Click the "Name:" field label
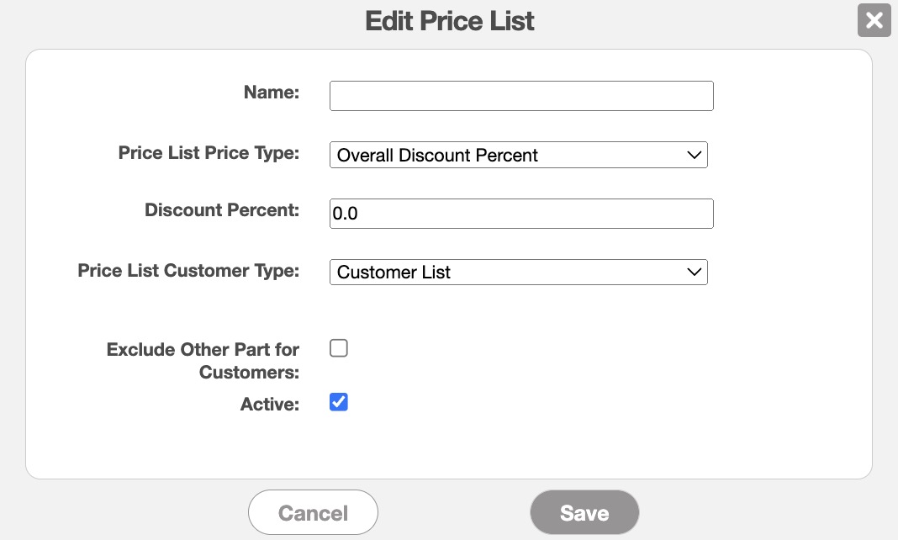The image size is (898, 540). pos(271,93)
